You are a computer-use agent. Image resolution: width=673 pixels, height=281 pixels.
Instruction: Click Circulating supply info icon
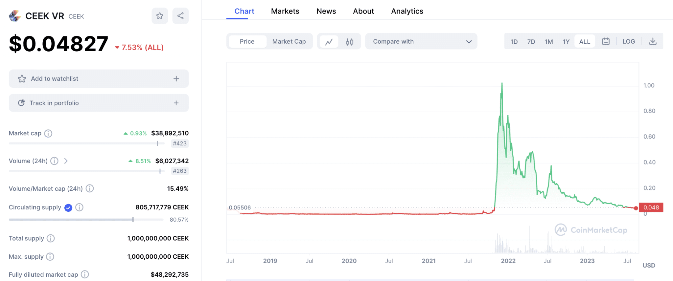pyautogui.click(x=79, y=207)
